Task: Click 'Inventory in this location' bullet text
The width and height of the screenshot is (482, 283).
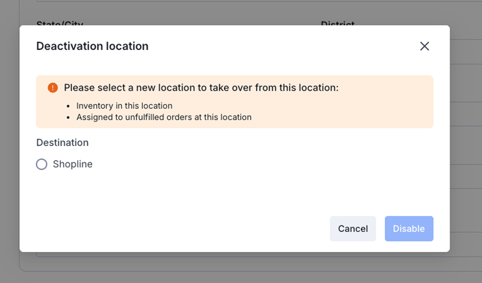Action: point(124,106)
